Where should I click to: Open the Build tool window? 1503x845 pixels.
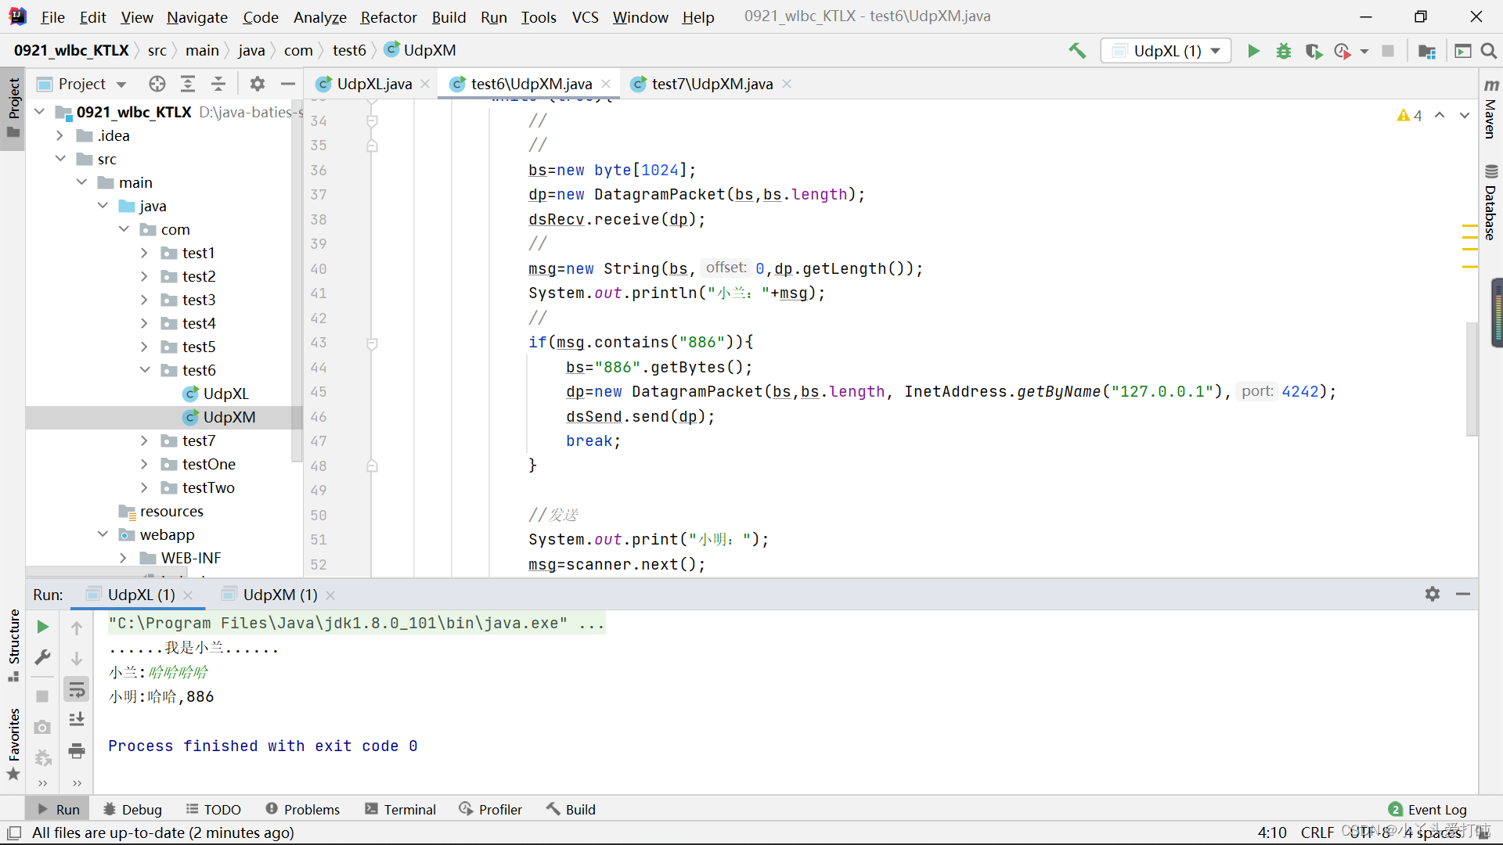pyautogui.click(x=571, y=809)
